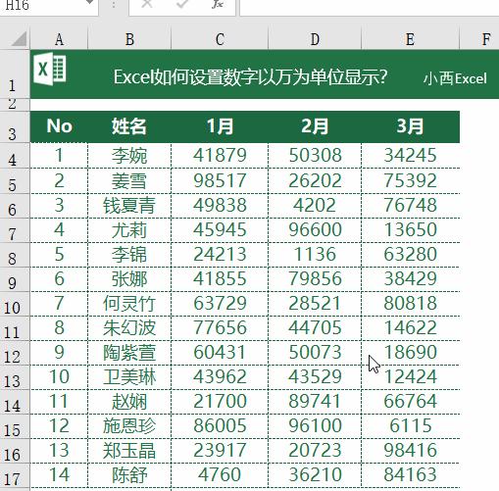Select row 3 header

15,127
